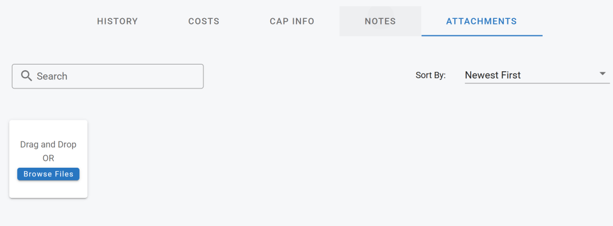Click the Sort By dropdown arrow icon
This screenshot has width=613, height=226.
pyautogui.click(x=603, y=74)
